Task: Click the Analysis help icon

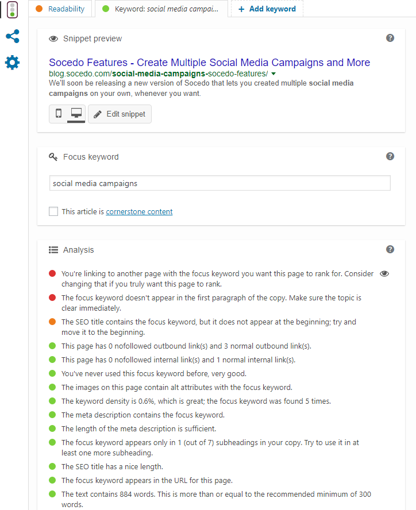Action: click(x=390, y=249)
